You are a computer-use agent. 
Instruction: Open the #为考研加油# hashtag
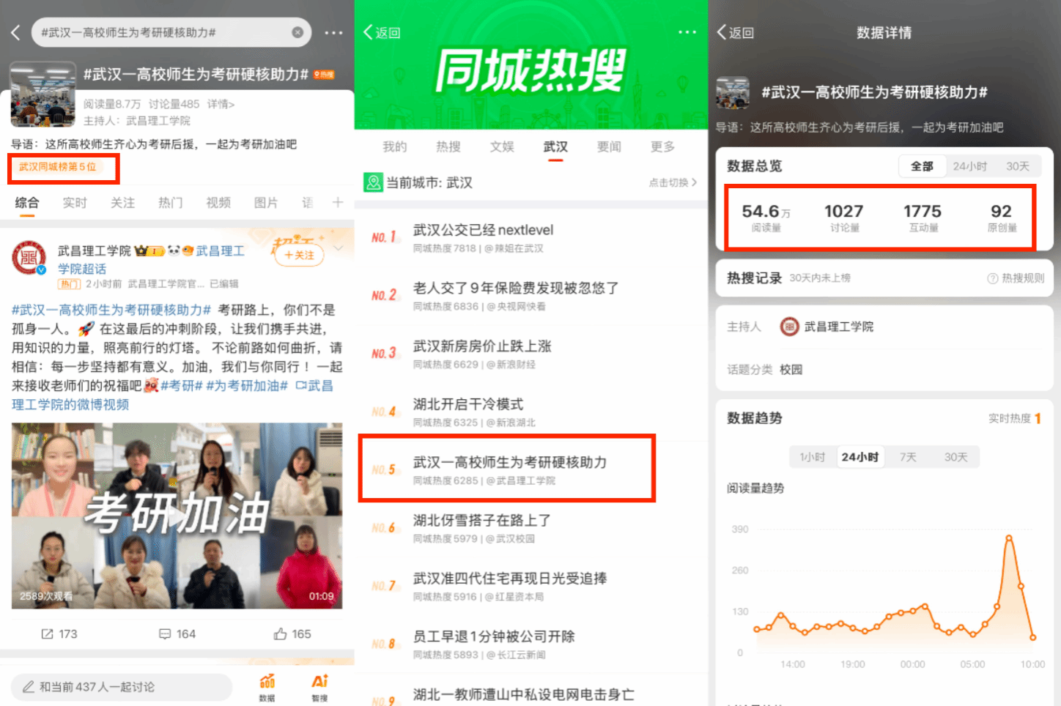pyautogui.click(x=247, y=385)
